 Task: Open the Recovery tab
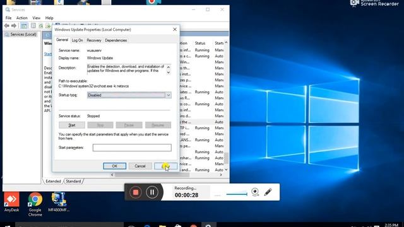[x=94, y=40]
